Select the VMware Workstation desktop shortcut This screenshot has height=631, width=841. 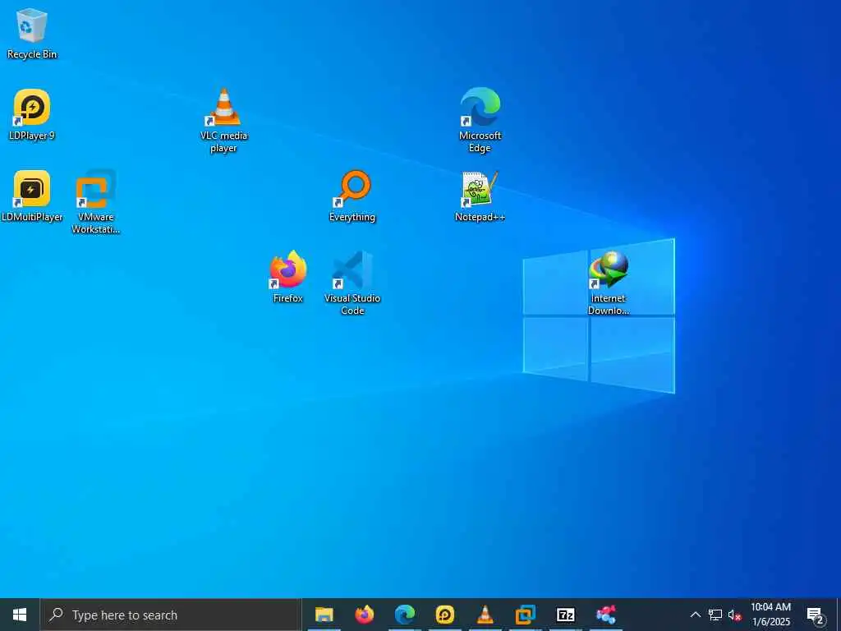point(95,202)
